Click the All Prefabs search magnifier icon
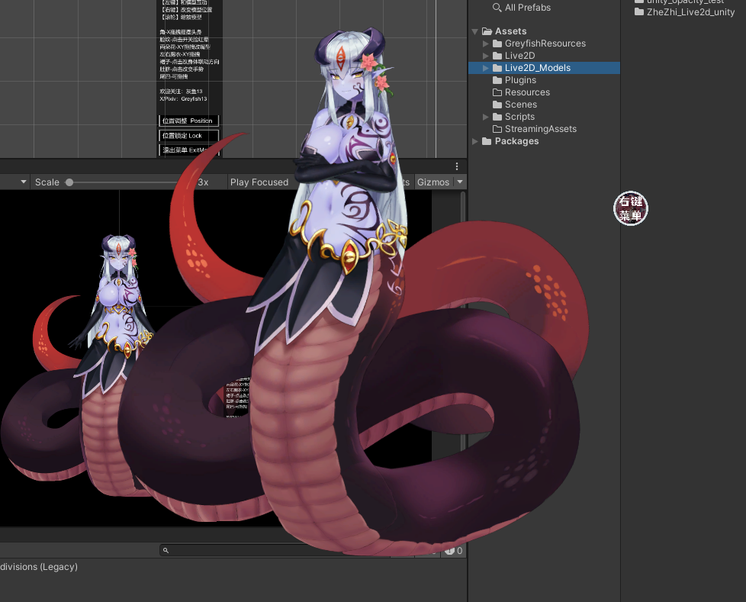 [x=497, y=8]
